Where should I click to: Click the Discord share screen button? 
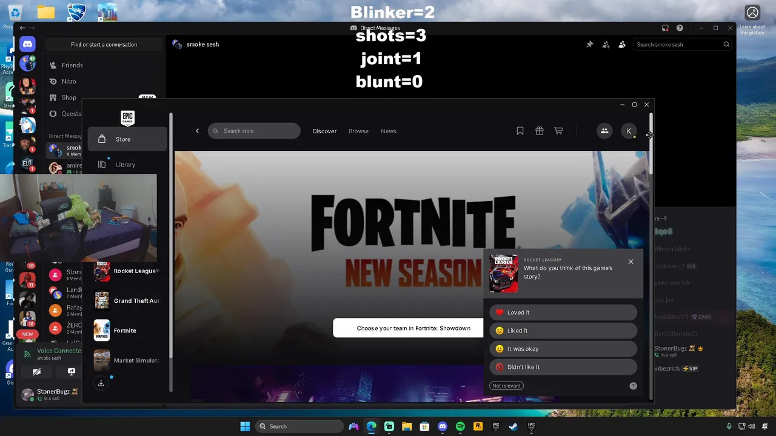point(71,372)
